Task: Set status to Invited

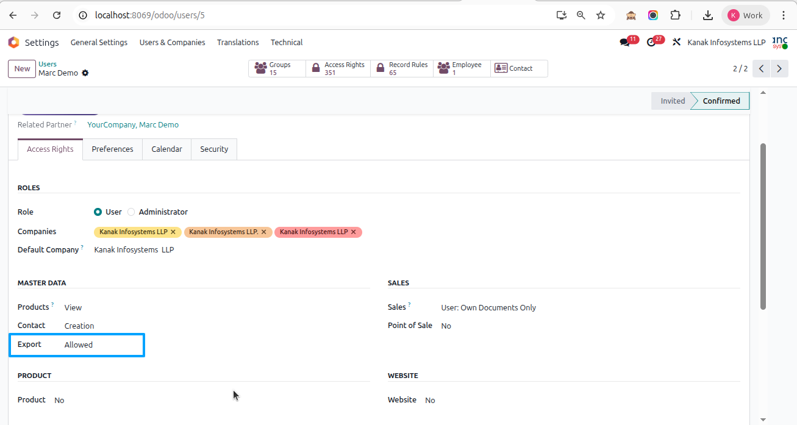Action: [x=671, y=101]
